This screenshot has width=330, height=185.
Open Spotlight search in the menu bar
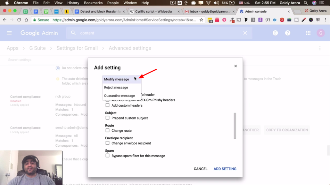click(x=306, y=3)
